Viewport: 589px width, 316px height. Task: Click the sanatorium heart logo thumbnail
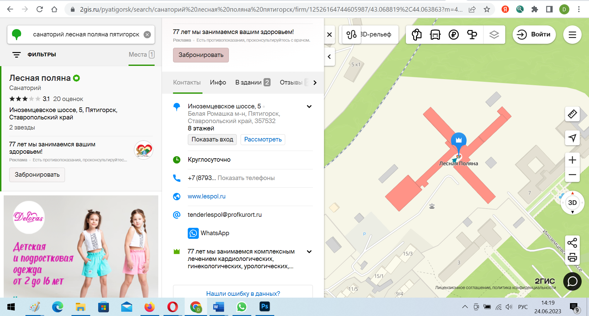point(143,150)
